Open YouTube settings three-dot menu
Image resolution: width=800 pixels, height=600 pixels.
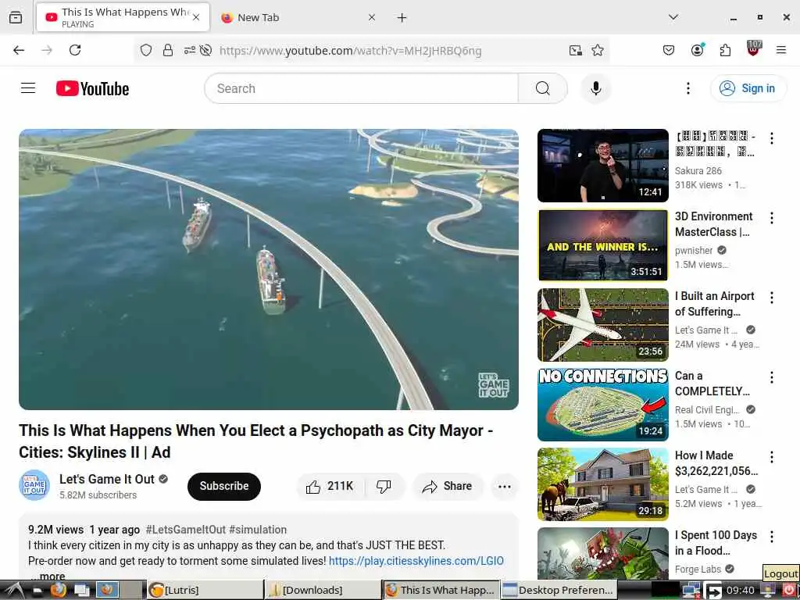(x=687, y=88)
